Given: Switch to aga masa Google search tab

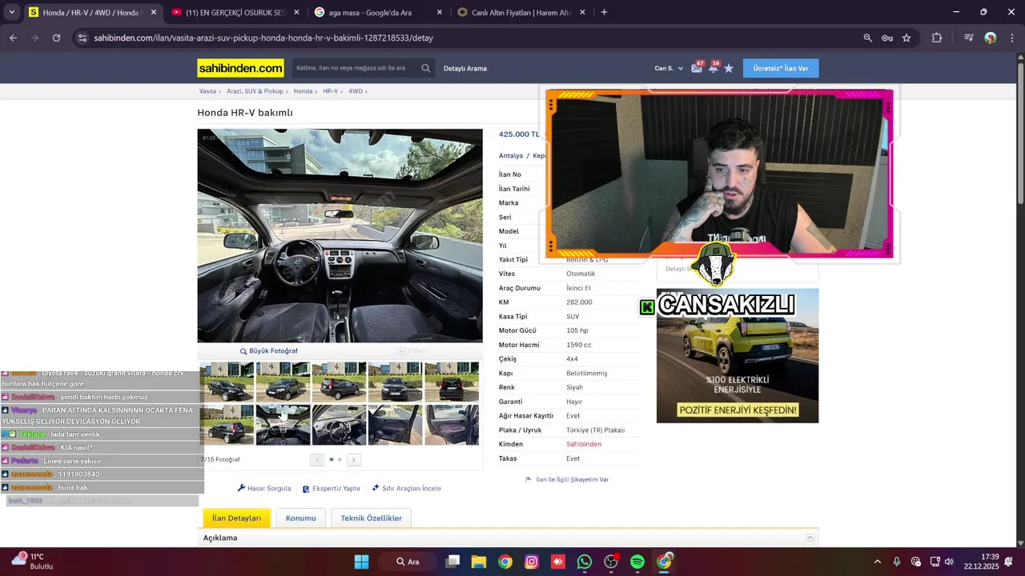Looking at the screenshot, I should [x=378, y=13].
